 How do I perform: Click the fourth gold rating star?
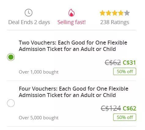point(121,13)
